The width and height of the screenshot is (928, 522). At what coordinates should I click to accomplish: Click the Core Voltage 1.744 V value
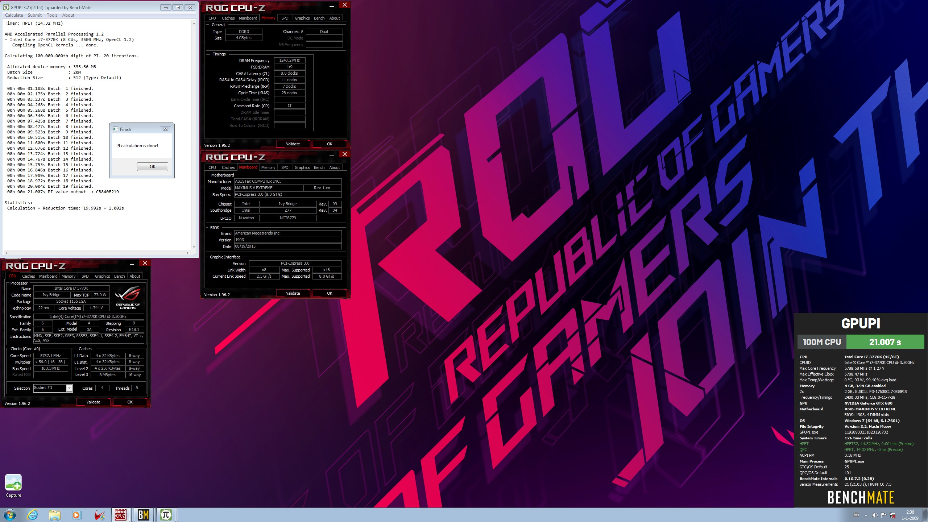[x=96, y=308]
